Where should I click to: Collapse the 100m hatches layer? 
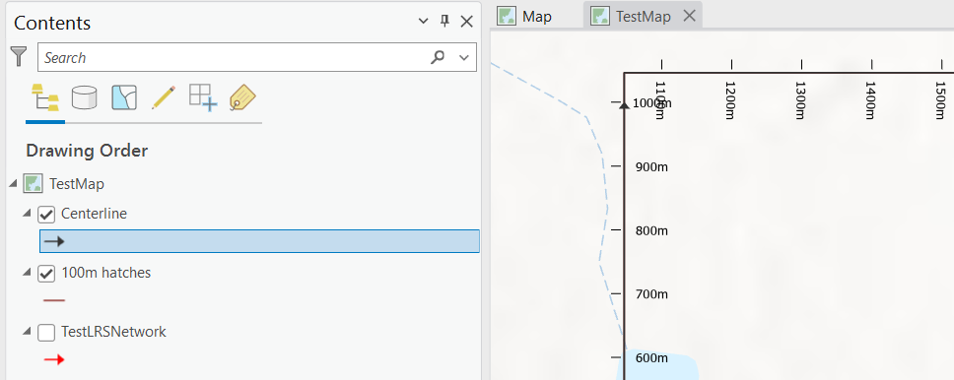coord(27,272)
